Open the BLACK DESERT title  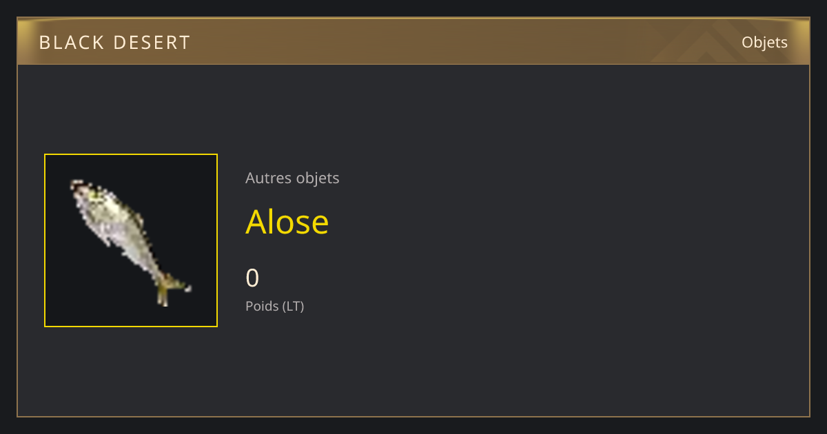click(x=114, y=43)
